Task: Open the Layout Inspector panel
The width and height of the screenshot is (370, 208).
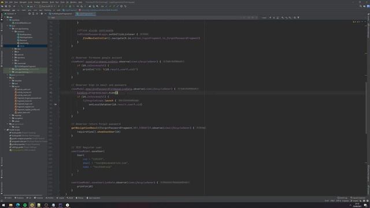Action: coord(358,198)
